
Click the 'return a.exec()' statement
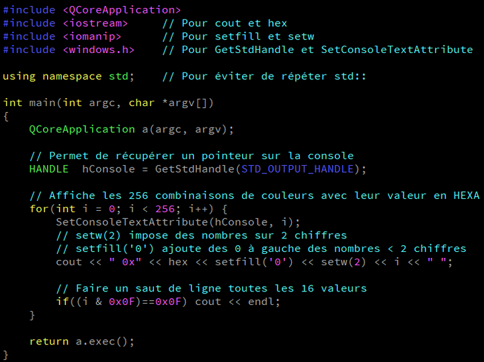(x=81, y=341)
